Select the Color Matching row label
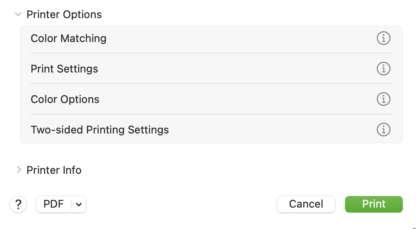 pos(69,38)
